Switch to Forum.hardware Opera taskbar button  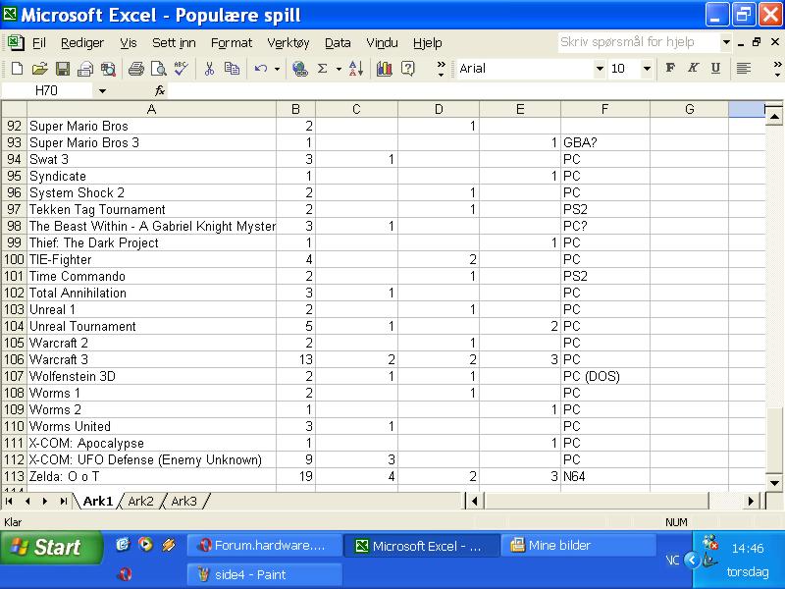pos(265,546)
